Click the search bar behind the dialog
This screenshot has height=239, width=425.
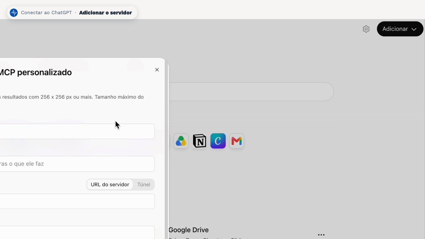251,92
